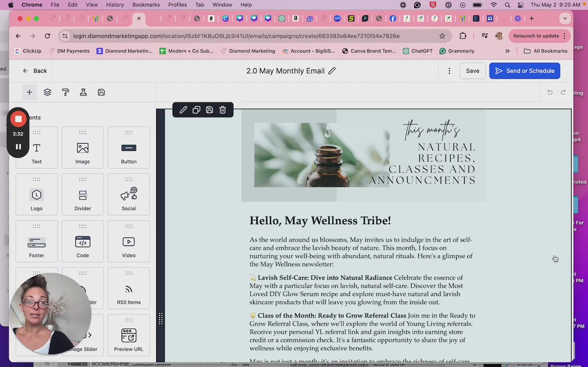Screen dimensions: 588x367
Task: Select the header banner image
Action: 364,155
